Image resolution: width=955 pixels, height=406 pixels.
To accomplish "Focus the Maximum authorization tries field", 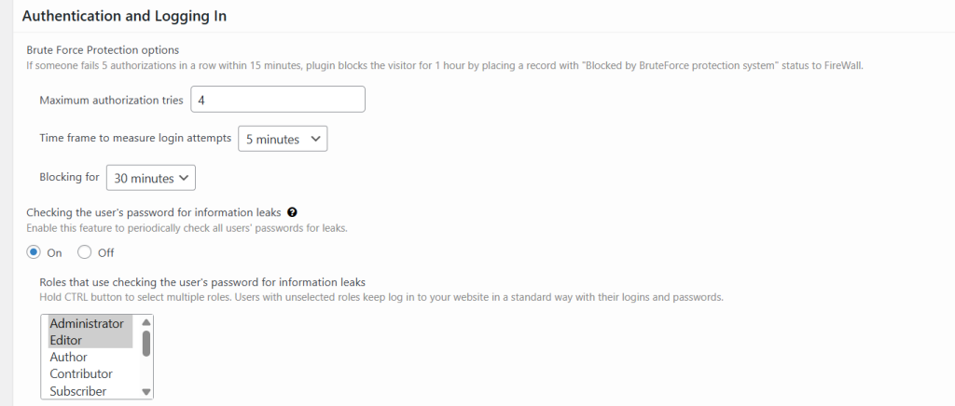I will [277, 100].
